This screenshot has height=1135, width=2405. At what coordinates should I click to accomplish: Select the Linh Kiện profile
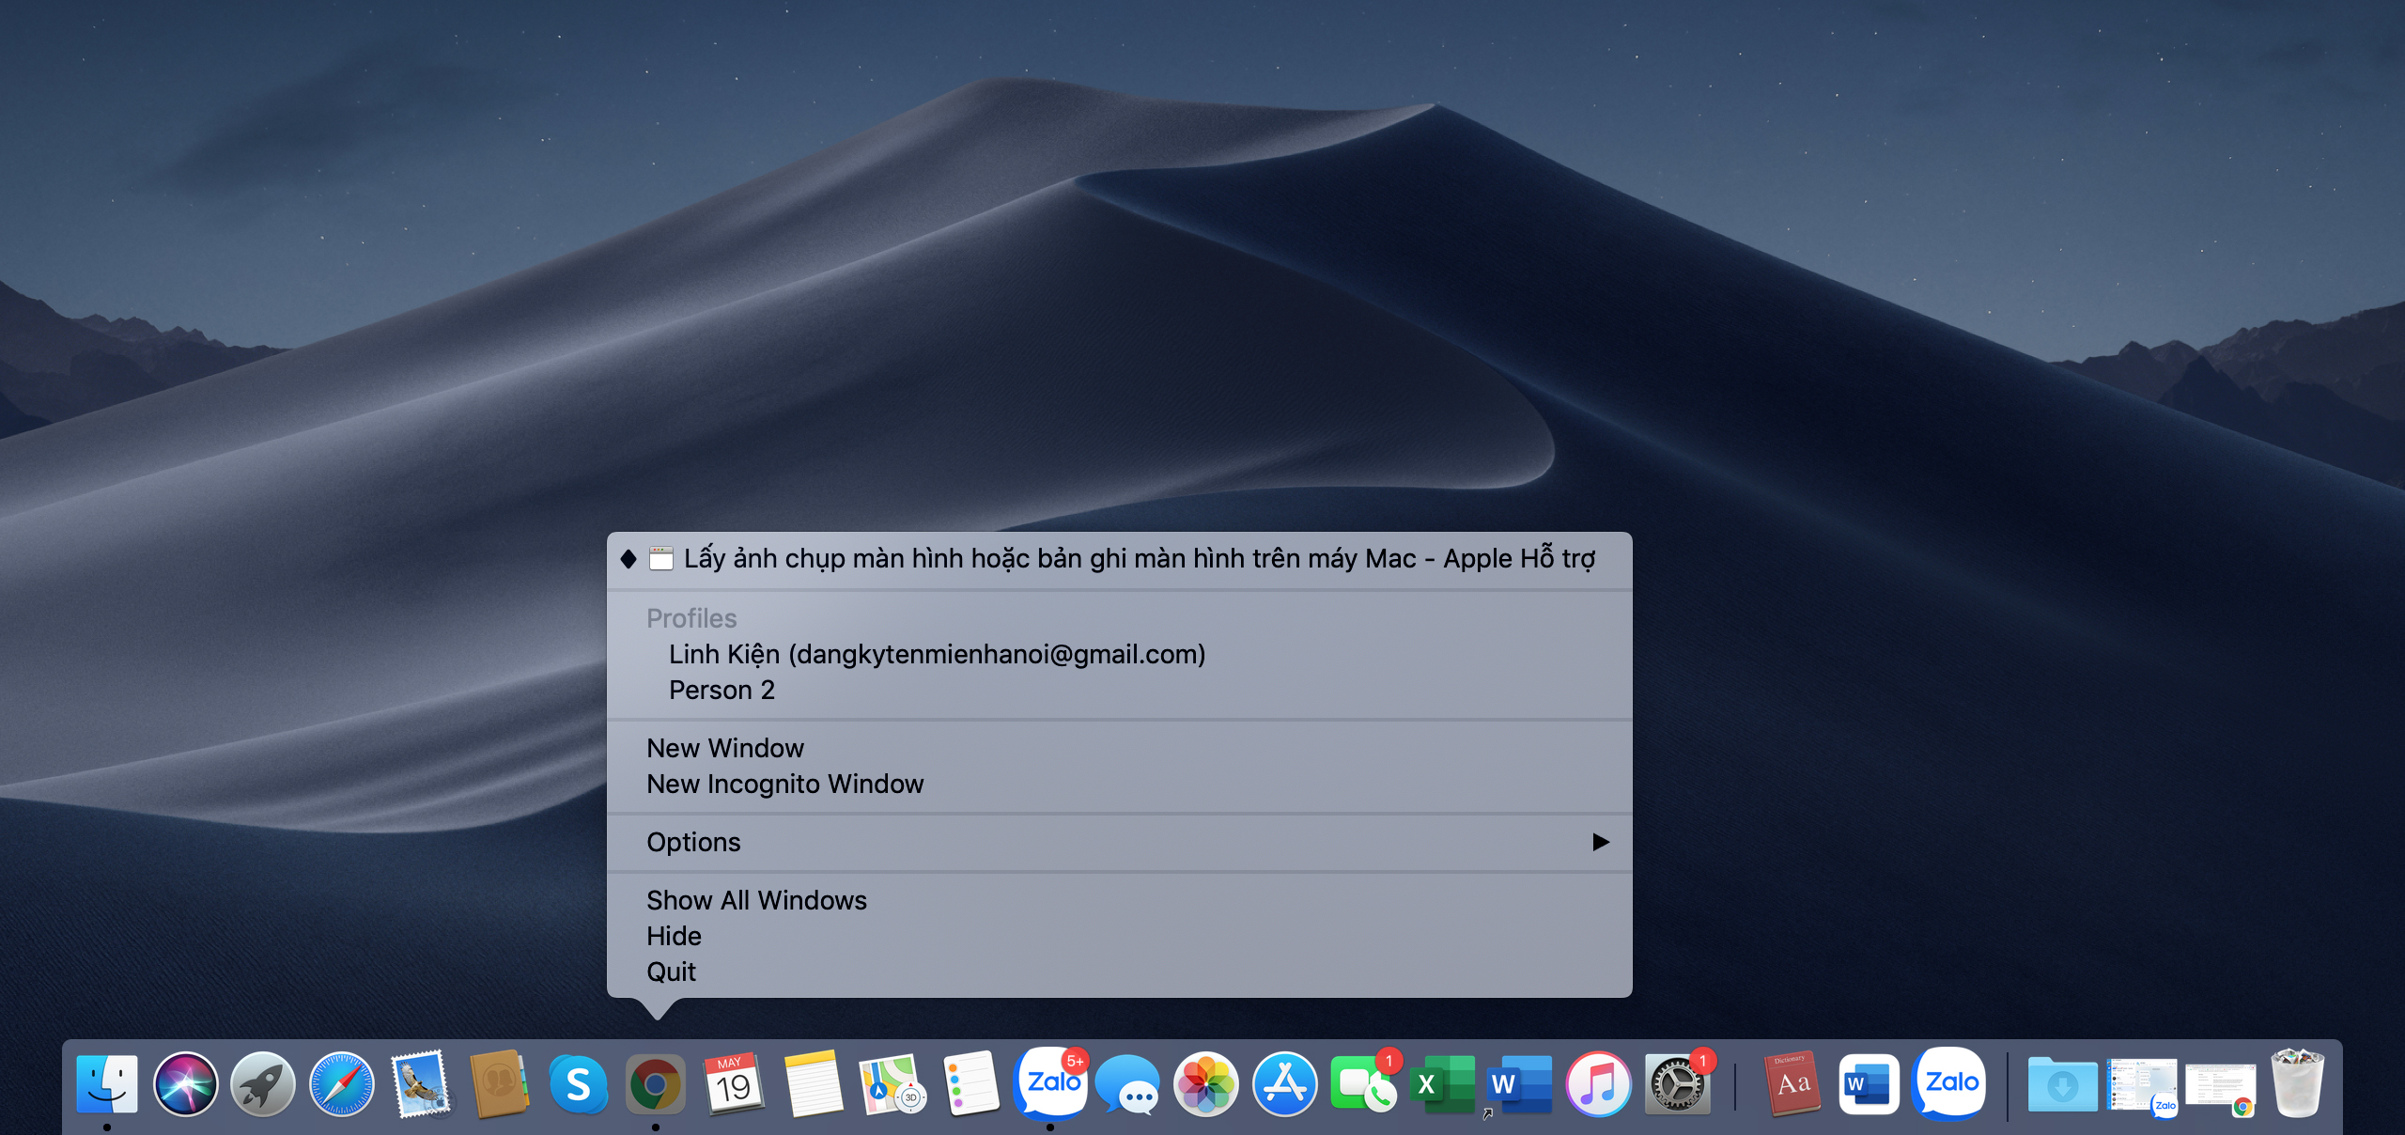[x=937, y=654]
